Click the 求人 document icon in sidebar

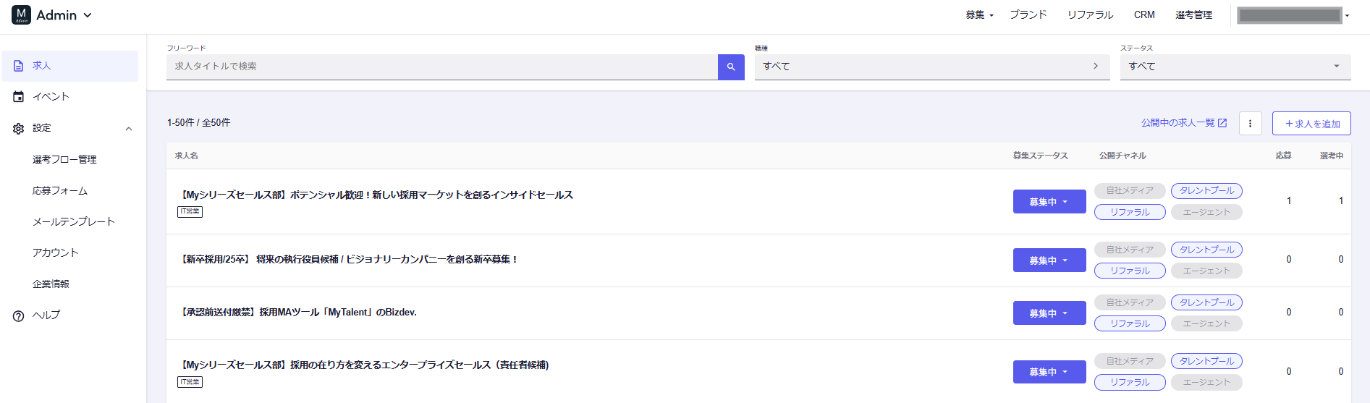click(x=19, y=66)
